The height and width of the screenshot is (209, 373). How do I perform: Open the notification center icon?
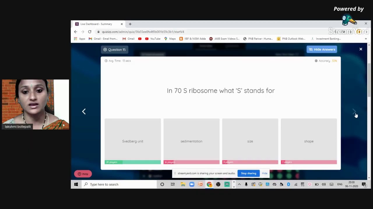pyautogui.click(x=364, y=184)
